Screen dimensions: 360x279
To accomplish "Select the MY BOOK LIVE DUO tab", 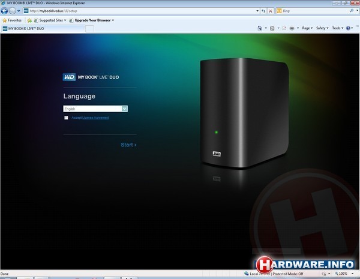I will pyautogui.click(x=43, y=28).
